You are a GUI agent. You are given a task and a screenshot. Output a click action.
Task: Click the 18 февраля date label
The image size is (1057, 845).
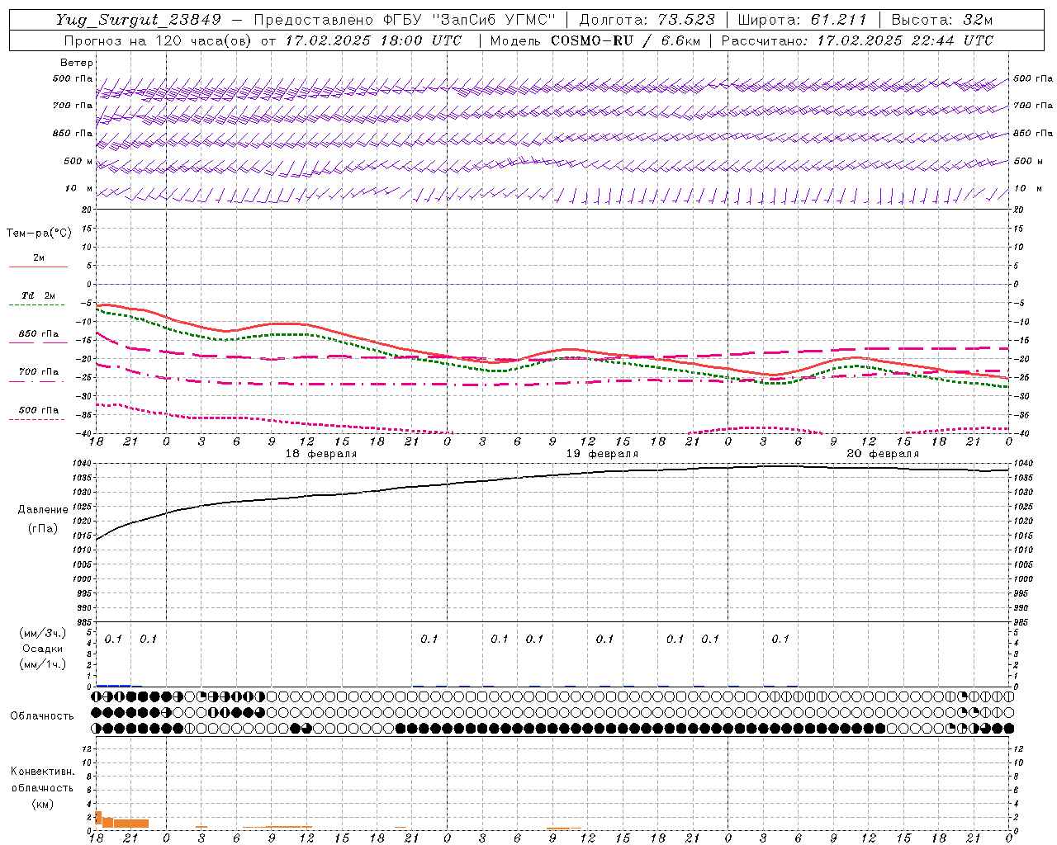[x=320, y=454]
